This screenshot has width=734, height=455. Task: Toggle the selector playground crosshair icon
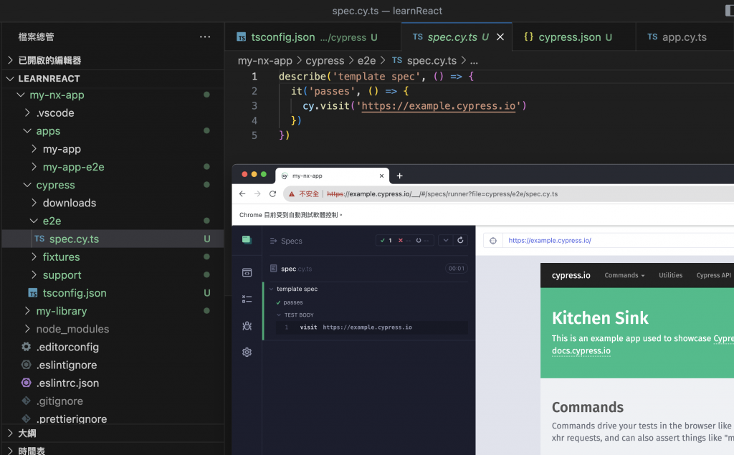pos(493,241)
